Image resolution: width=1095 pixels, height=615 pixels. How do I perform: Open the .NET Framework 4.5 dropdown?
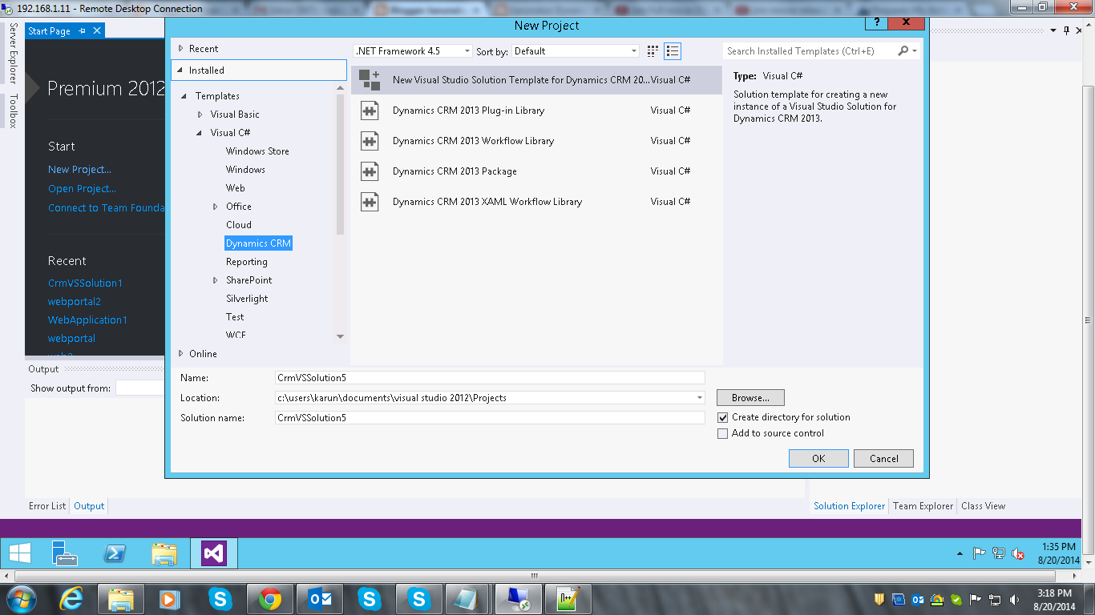tap(467, 50)
